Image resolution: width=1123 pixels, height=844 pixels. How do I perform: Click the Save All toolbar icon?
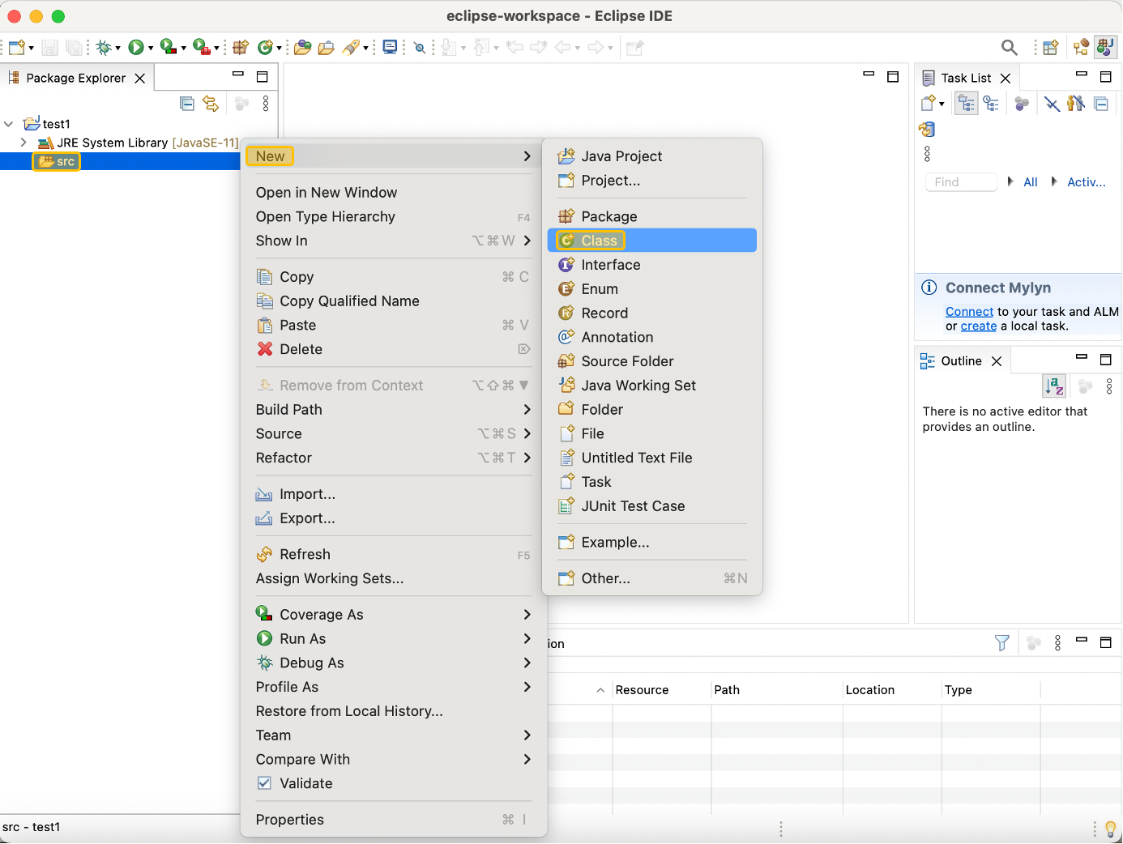[x=74, y=48]
